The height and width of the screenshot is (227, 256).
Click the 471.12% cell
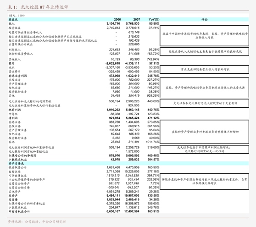tap(153, 118)
